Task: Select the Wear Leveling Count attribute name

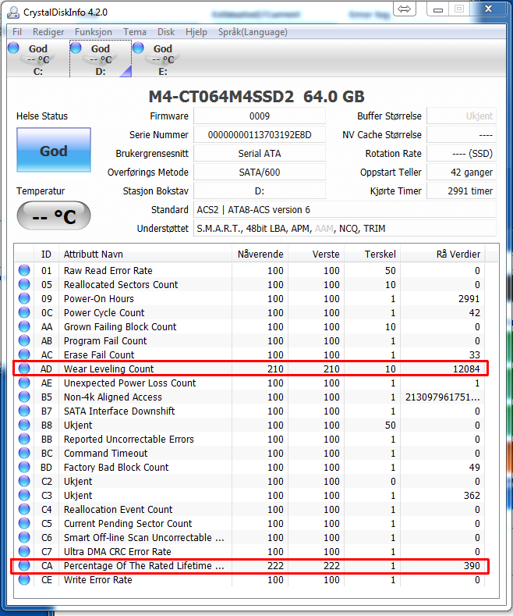Action: [108, 369]
